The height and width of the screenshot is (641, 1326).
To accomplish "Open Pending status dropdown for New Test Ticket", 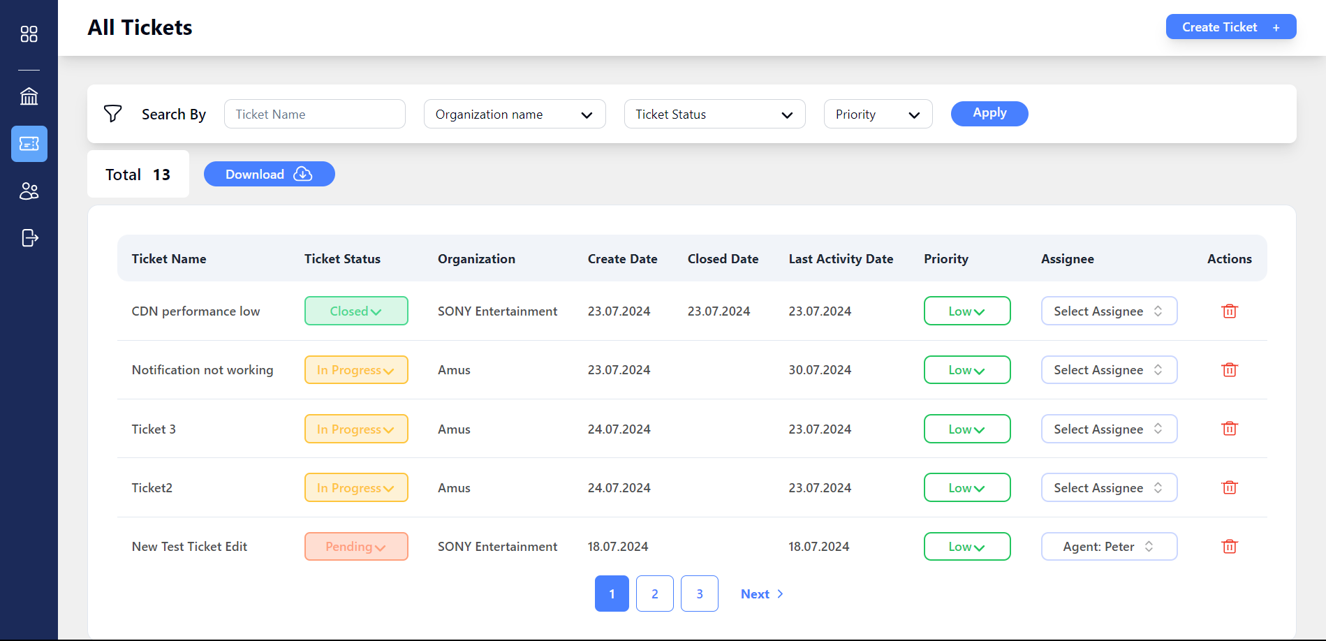I will [356, 546].
